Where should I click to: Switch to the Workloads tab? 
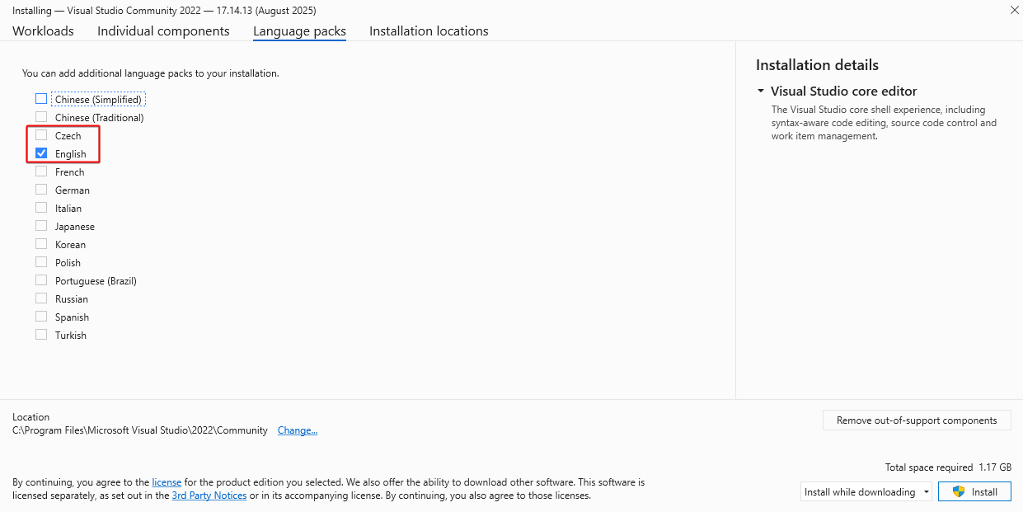click(x=43, y=31)
